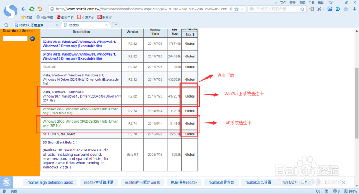
Task: Click the status bar sidebar toggle icon
Action: (5, 191)
